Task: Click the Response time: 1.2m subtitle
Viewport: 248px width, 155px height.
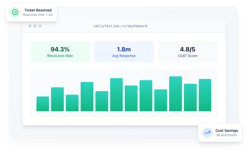Action: tap(38, 15)
